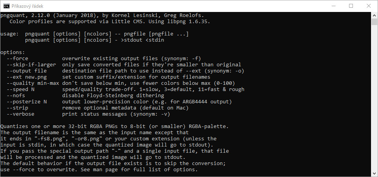
Task: Click the vertical scrollbar thumb
Action: (374, 22)
